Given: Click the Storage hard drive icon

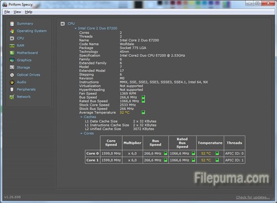Looking at the screenshot, I should click(12, 67).
